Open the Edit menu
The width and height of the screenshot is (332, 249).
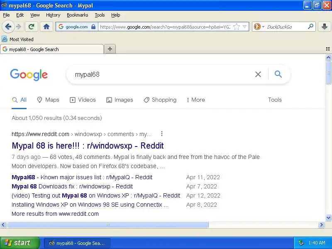tap(20, 15)
